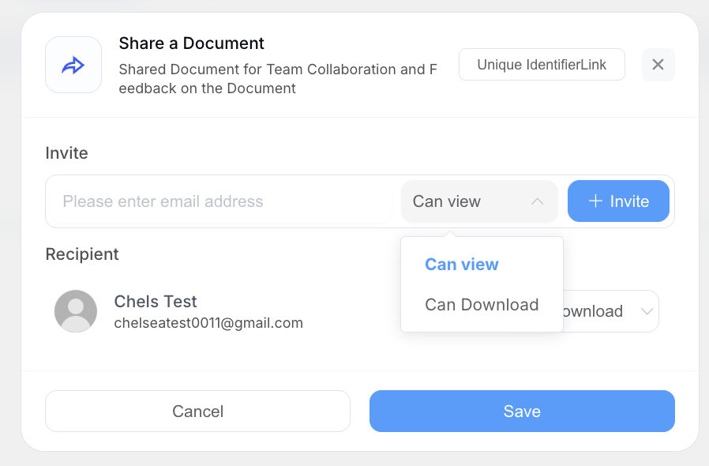
Task: Select Can view from the permission options
Action: click(x=462, y=264)
